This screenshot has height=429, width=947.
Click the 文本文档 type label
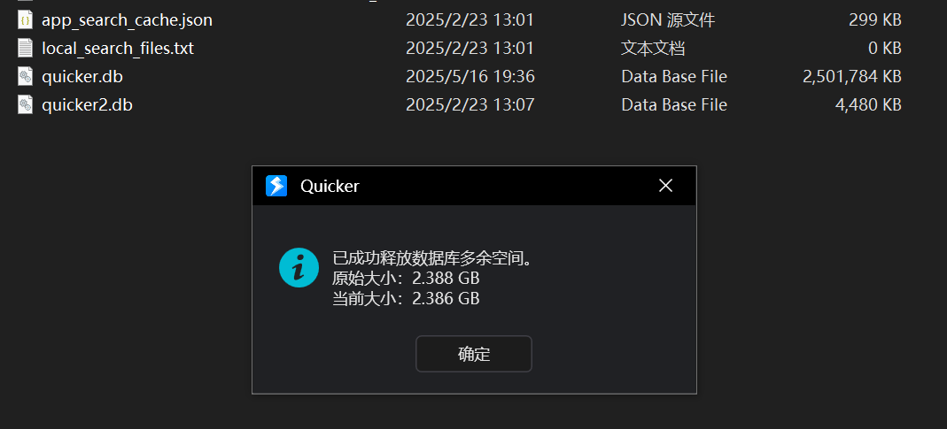coord(653,49)
